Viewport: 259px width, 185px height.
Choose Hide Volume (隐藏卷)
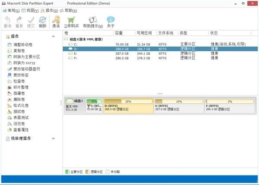tap(16, 93)
